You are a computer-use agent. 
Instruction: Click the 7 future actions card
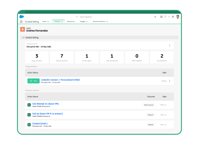[x=62, y=57]
